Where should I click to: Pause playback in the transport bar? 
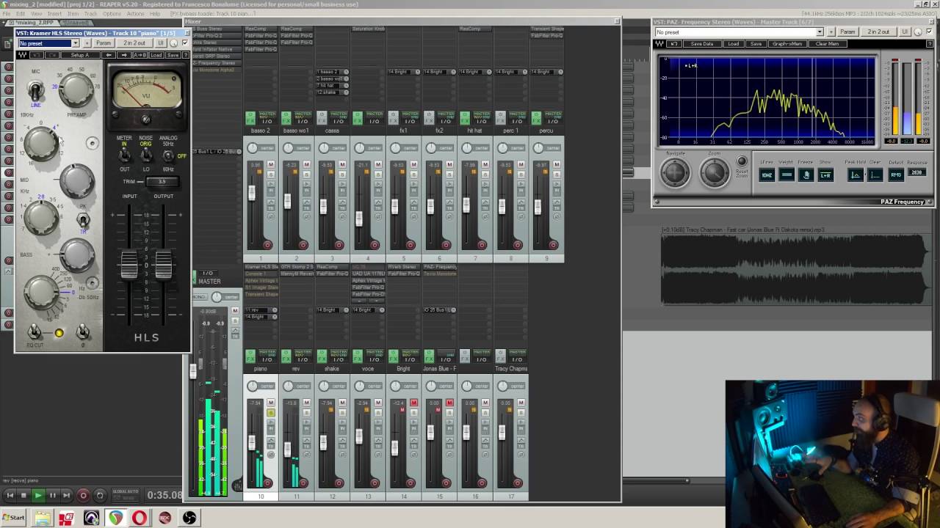coord(52,496)
